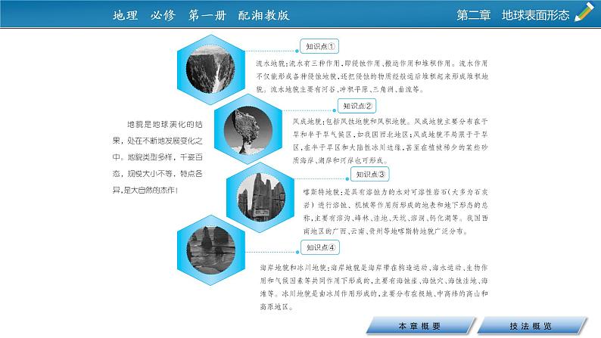Image resolution: width=601 pixels, height=338 pixels.
Task: Select the 知识点③ label
Action: tap(370, 174)
